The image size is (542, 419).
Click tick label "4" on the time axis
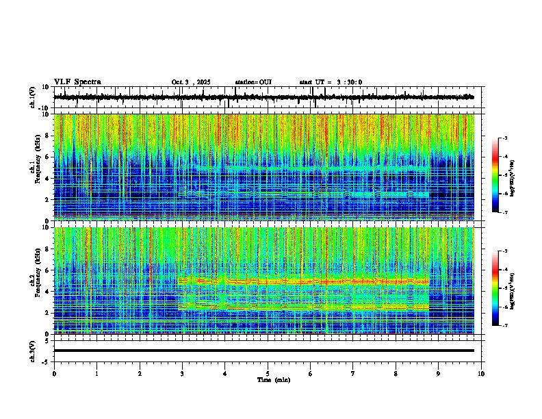click(225, 374)
